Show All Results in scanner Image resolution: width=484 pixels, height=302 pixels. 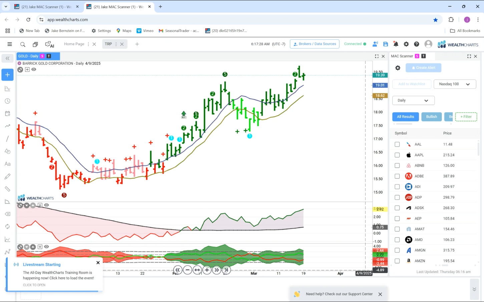(x=405, y=117)
